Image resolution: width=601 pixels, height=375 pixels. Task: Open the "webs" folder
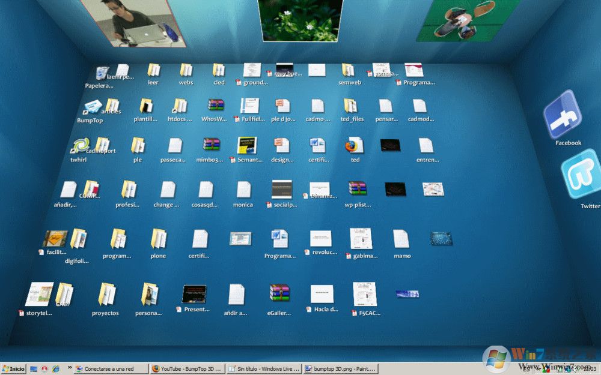(x=185, y=70)
